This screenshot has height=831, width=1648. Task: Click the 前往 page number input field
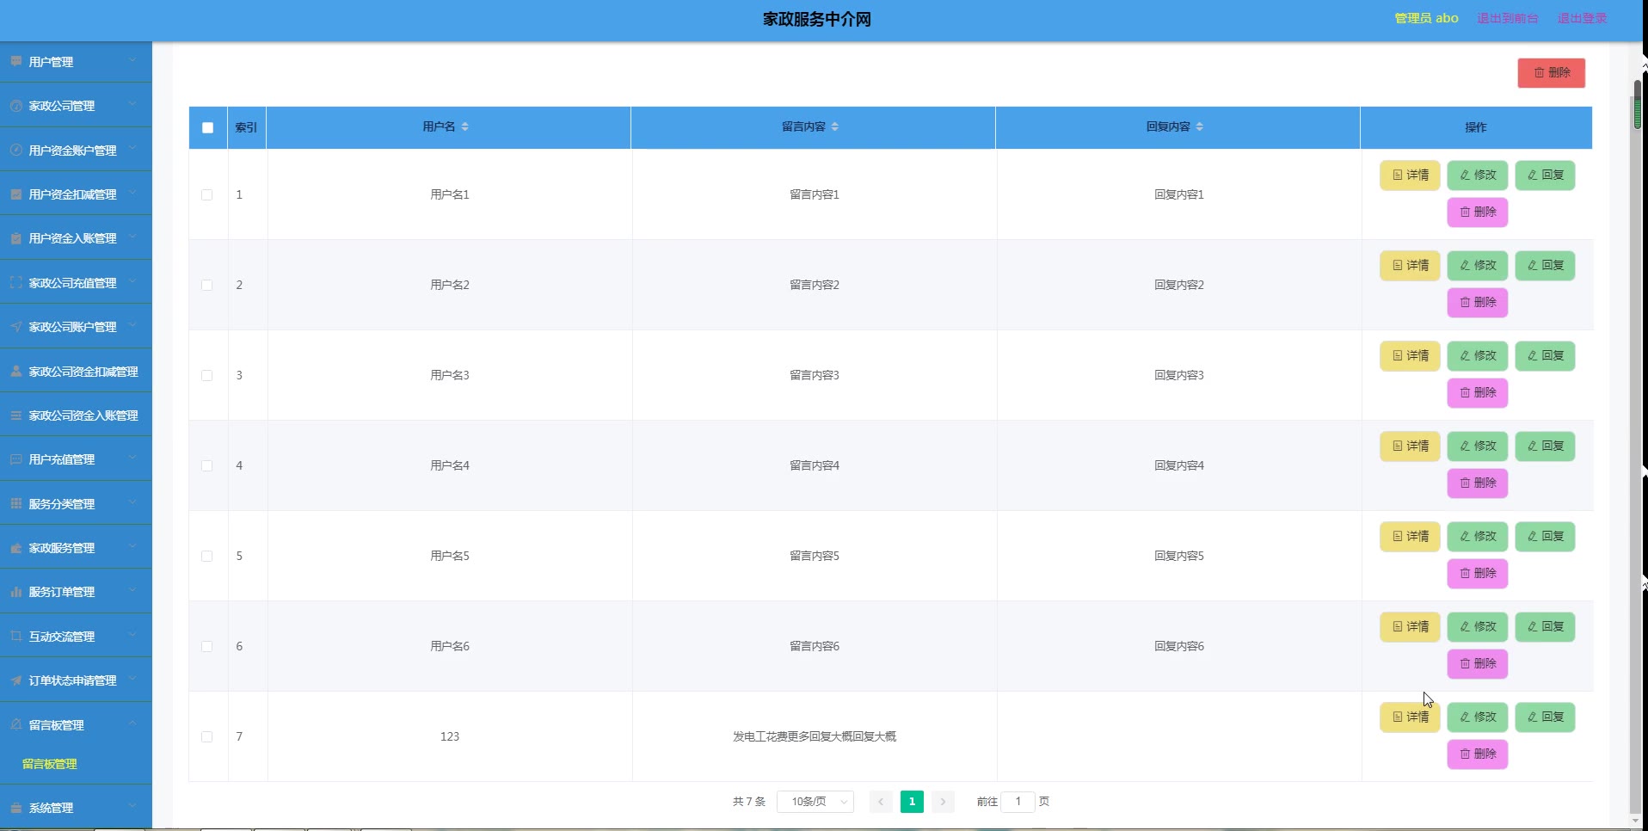1018,802
